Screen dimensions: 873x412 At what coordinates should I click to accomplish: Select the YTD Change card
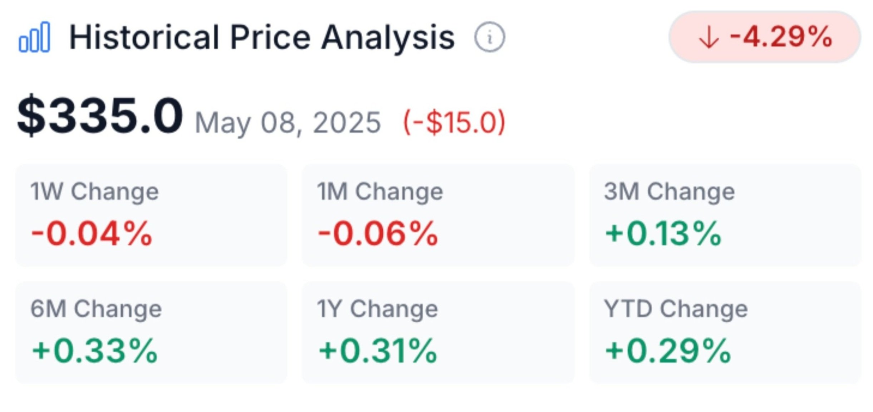[725, 333]
